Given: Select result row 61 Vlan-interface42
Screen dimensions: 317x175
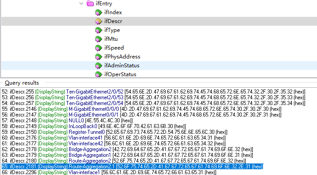Looking at the screenshot, I should pos(114,144).
